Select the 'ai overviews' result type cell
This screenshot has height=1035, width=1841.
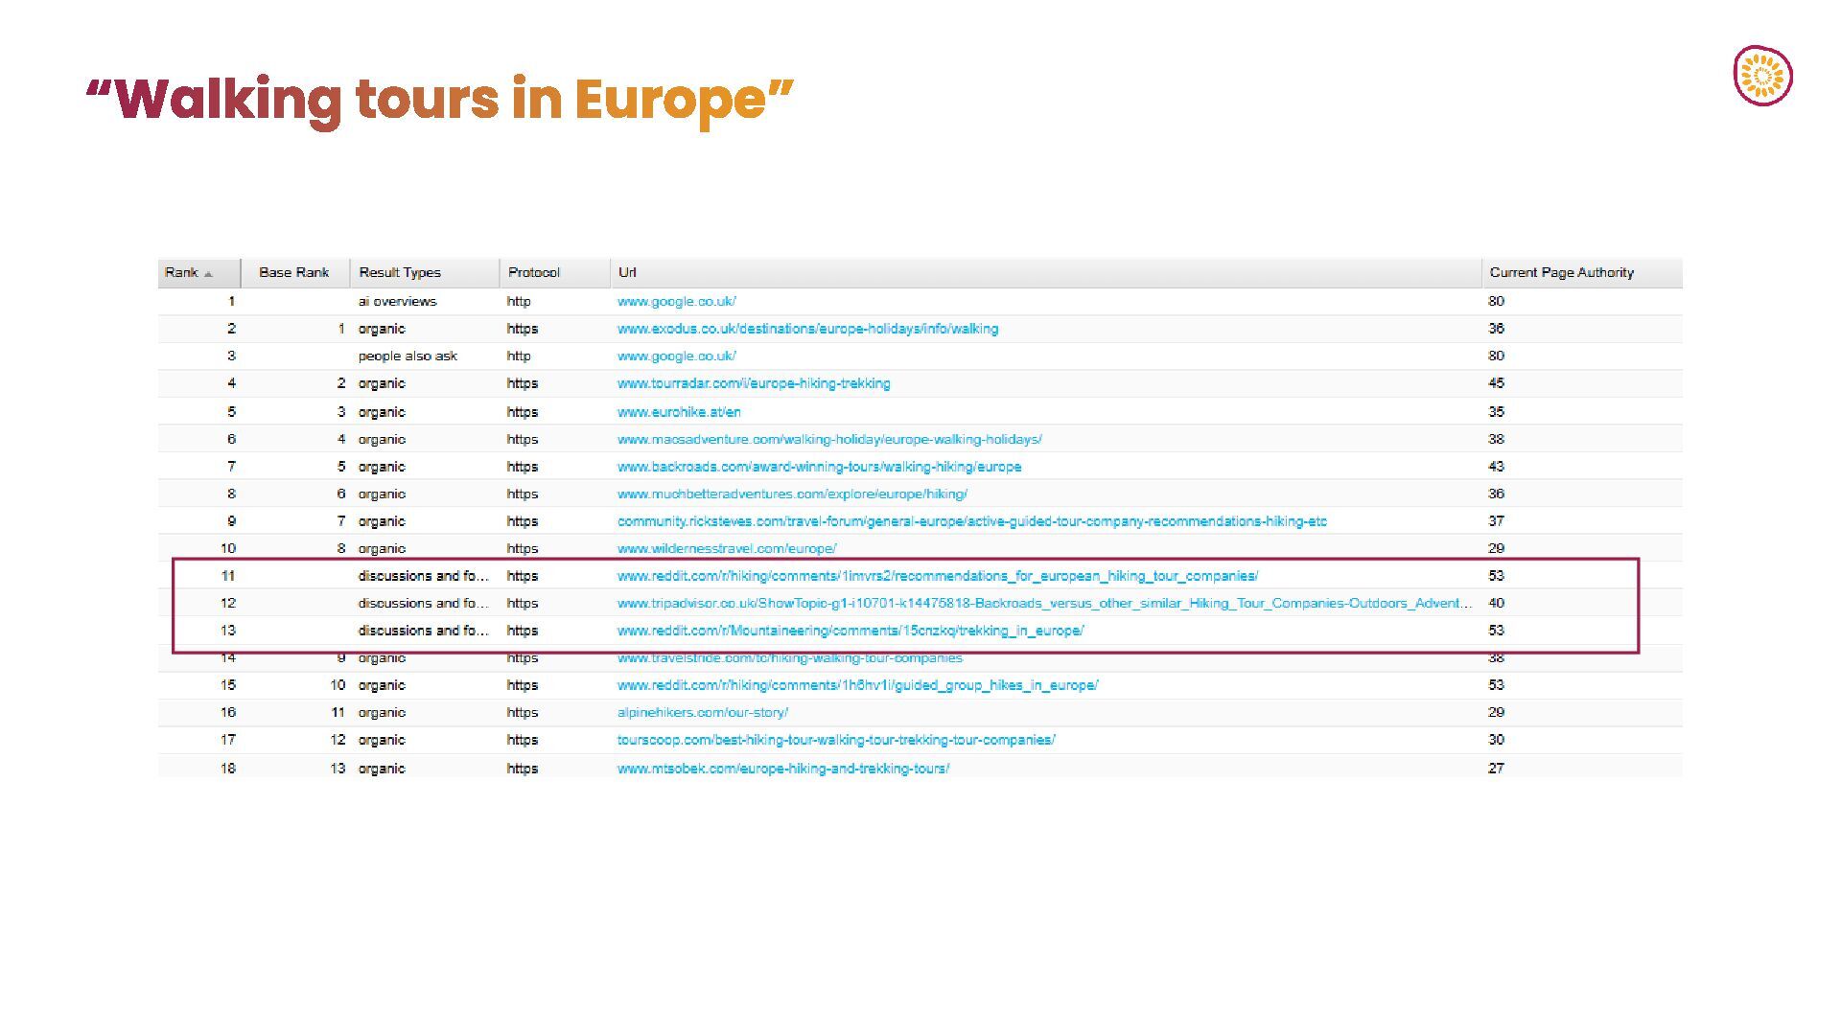tap(397, 301)
